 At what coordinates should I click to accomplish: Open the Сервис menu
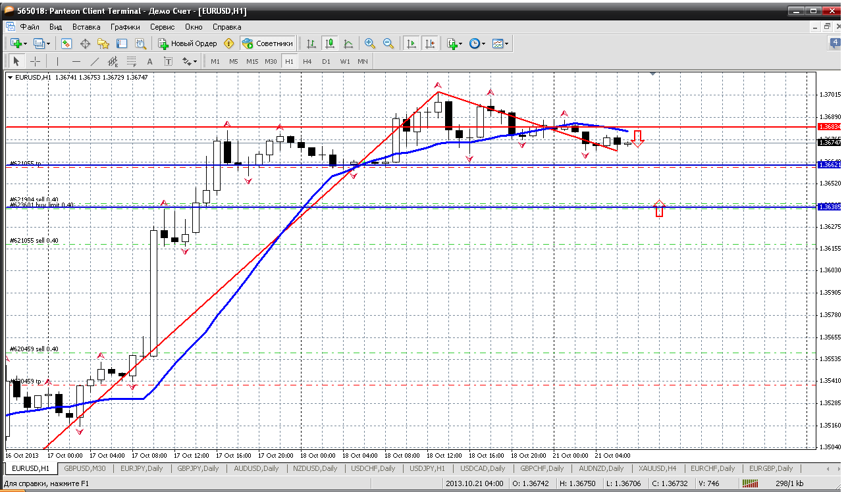tap(162, 27)
